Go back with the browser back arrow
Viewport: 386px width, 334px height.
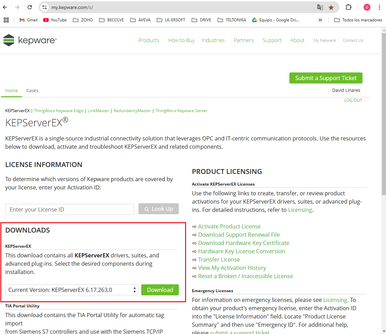(x=5, y=7)
